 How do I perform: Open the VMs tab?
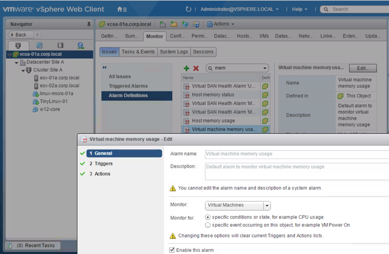tap(264, 36)
